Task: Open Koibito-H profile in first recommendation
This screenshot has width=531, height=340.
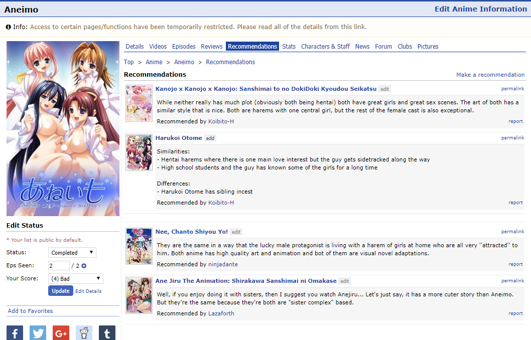Action: pos(221,121)
